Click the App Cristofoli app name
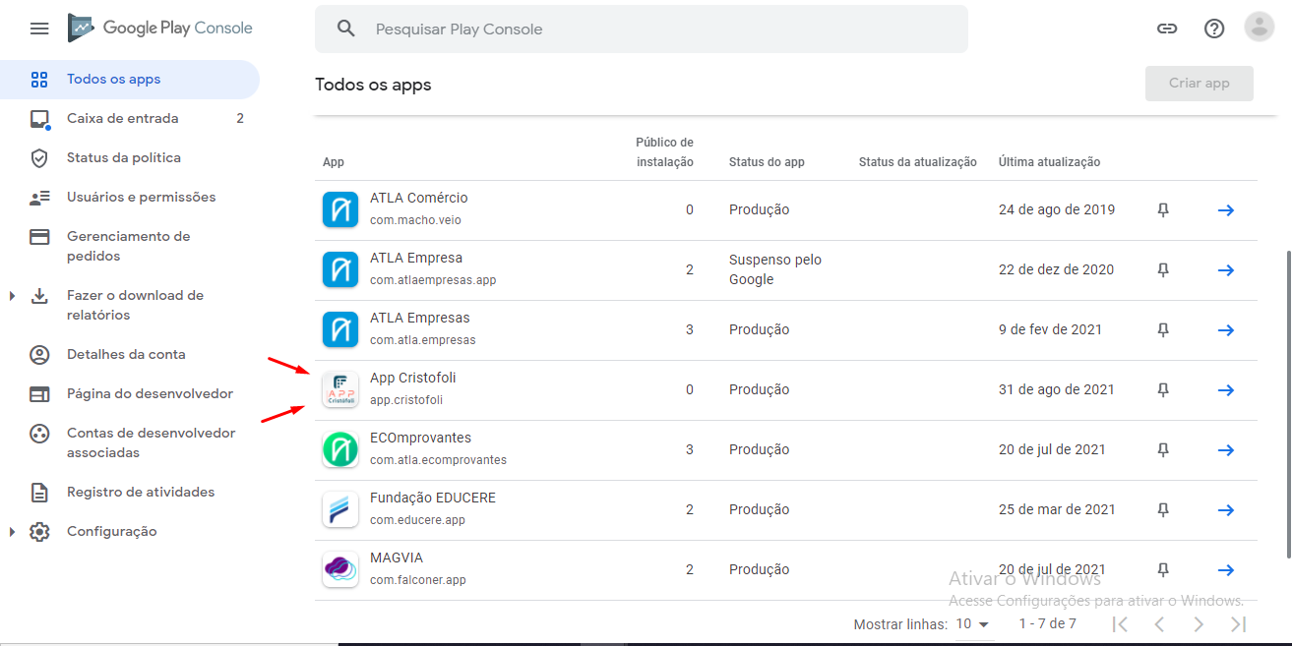The width and height of the screenshot is (1292, 646). (413, 378)
